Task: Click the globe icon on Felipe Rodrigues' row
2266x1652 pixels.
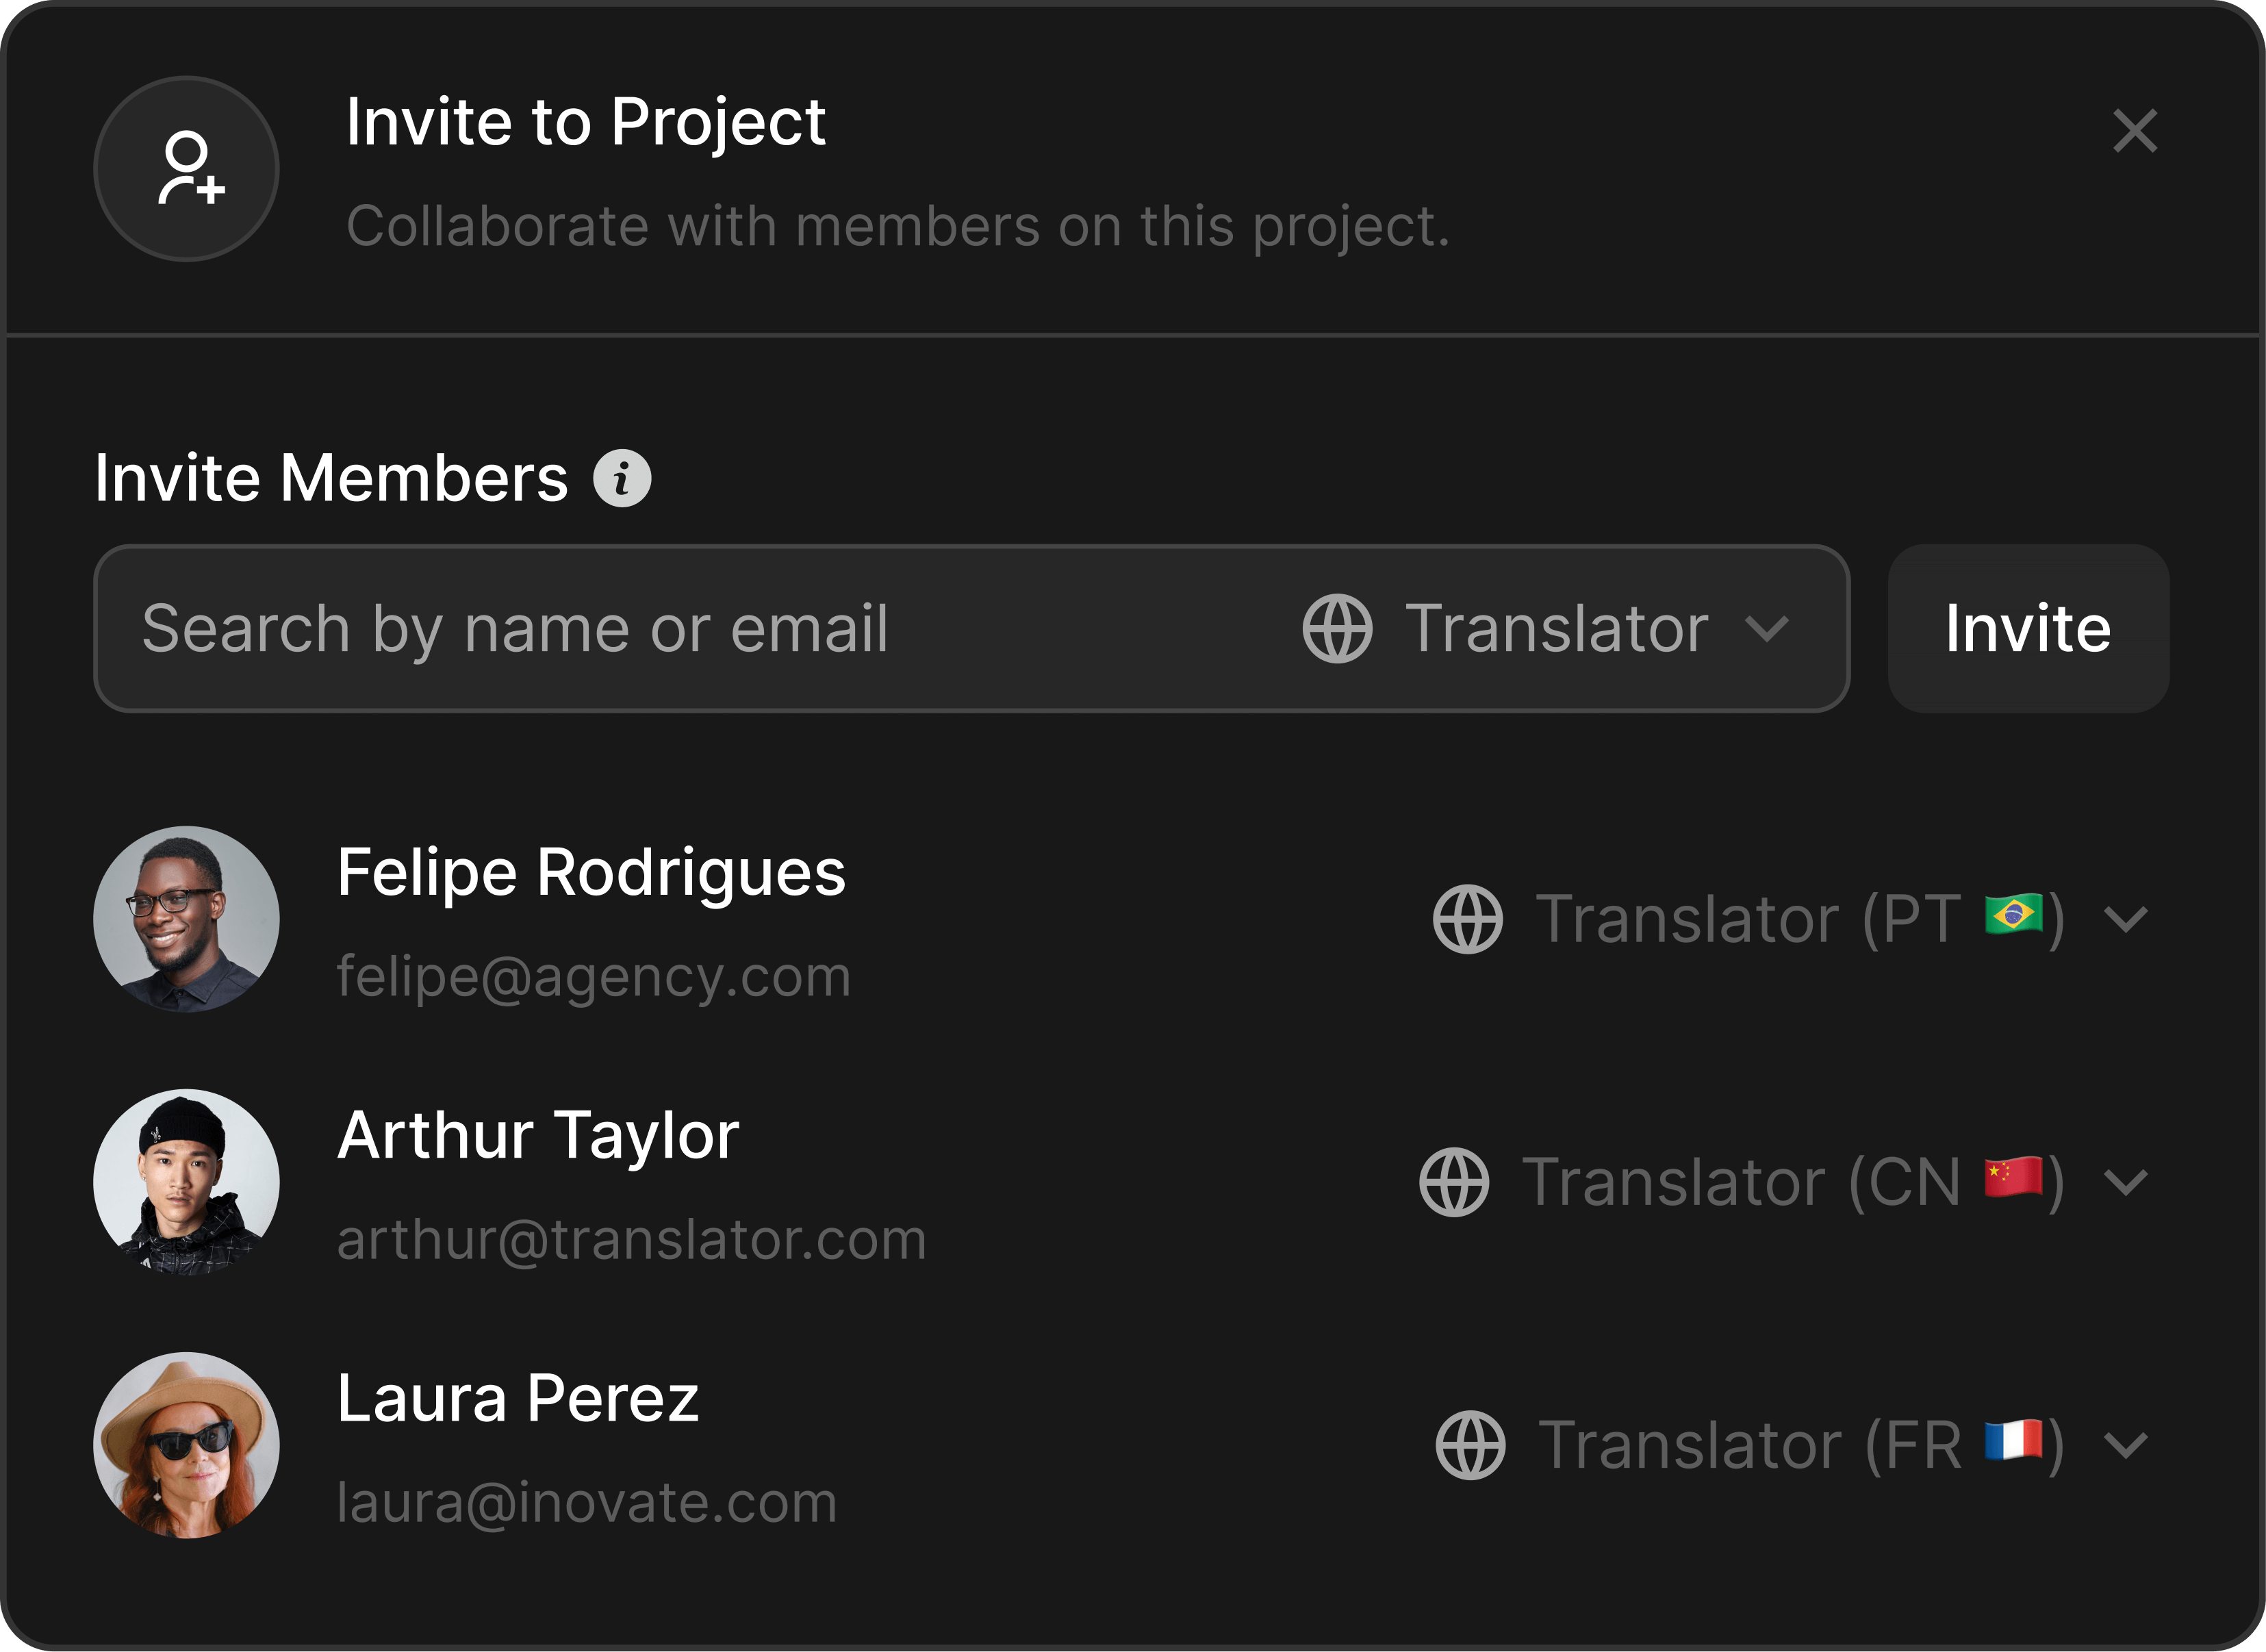Action: point(1468,919)
